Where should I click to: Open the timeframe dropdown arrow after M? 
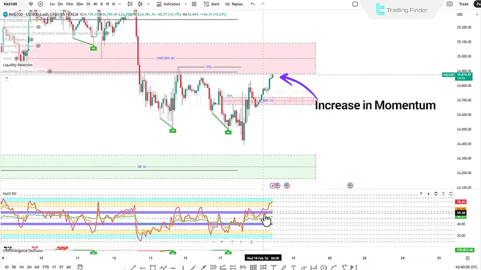coord(120,4)
